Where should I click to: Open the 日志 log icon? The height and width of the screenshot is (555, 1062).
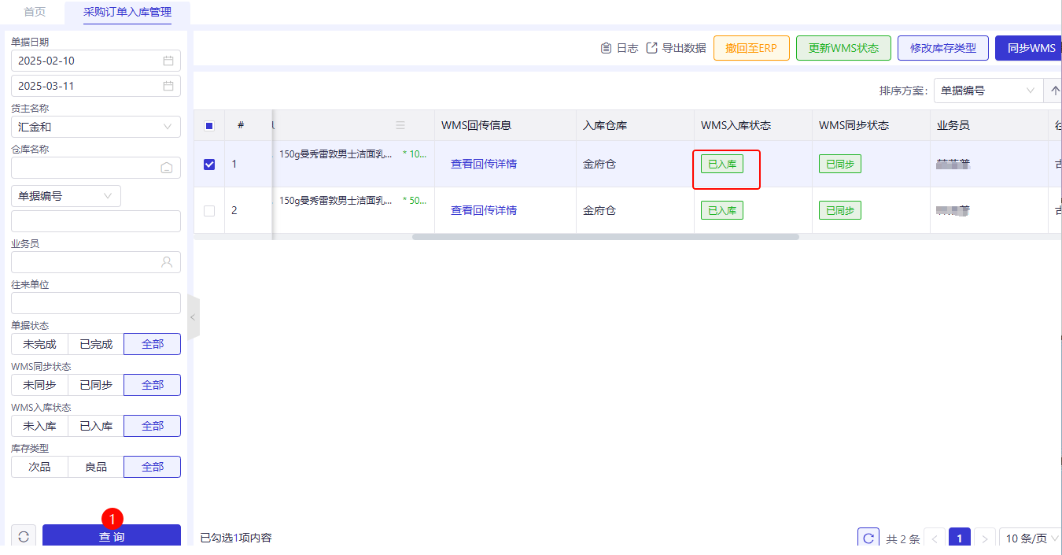pos(606,48)
